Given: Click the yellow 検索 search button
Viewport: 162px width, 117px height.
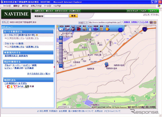Looking at the screenshot, I should 73,16.
